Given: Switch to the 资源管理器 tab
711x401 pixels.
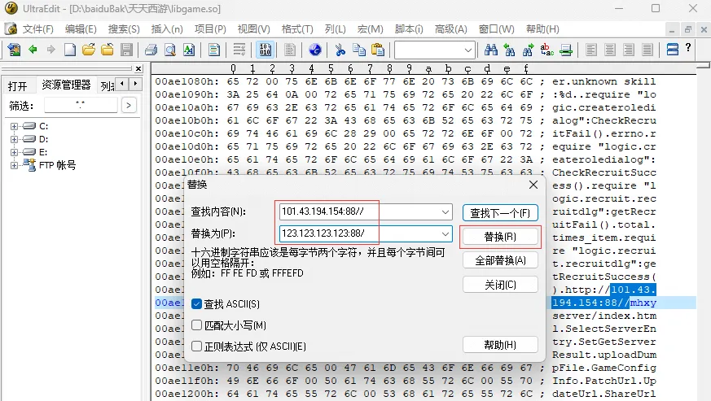Looking at the screenshot, I should point(66,85).
